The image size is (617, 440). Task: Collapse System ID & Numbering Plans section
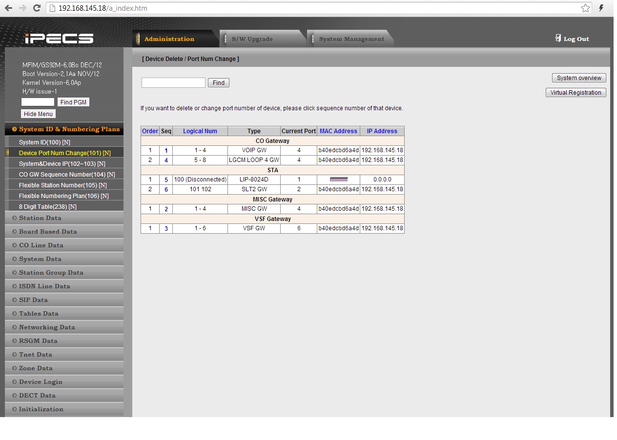point(69,129)
